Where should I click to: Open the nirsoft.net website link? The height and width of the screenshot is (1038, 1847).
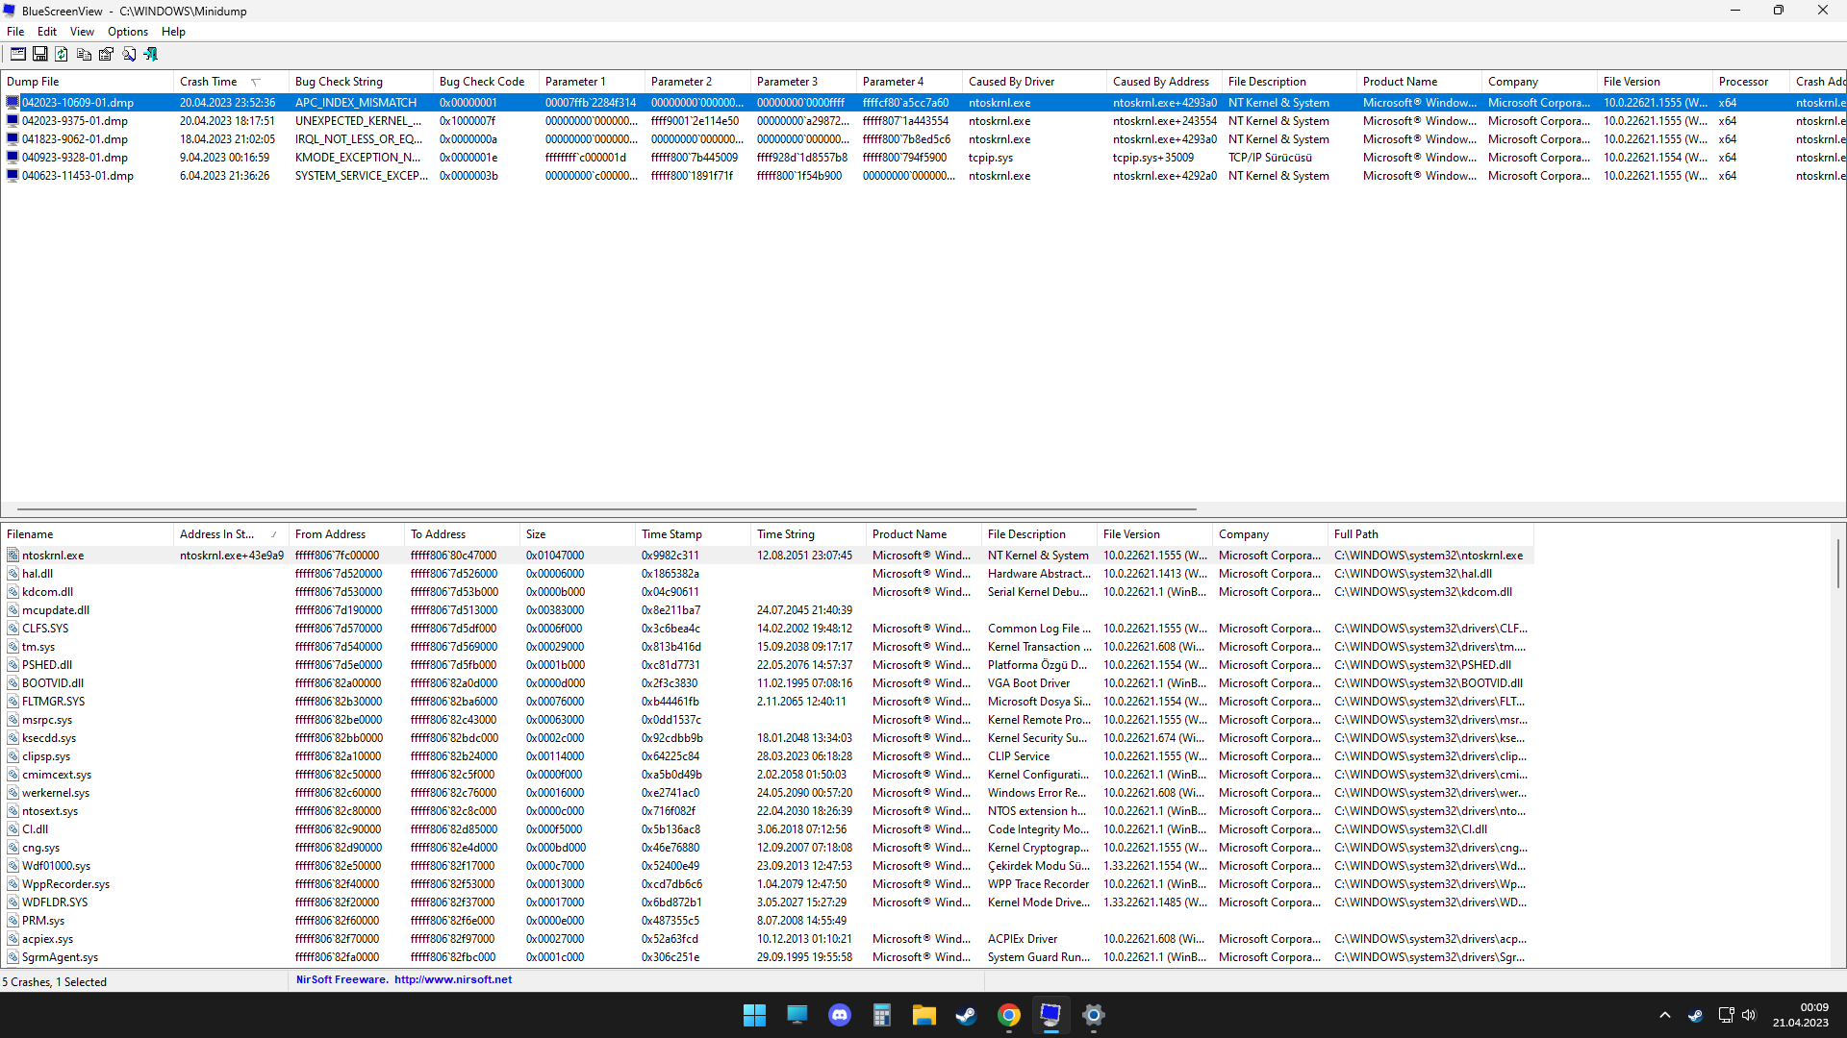coord(452,979)
